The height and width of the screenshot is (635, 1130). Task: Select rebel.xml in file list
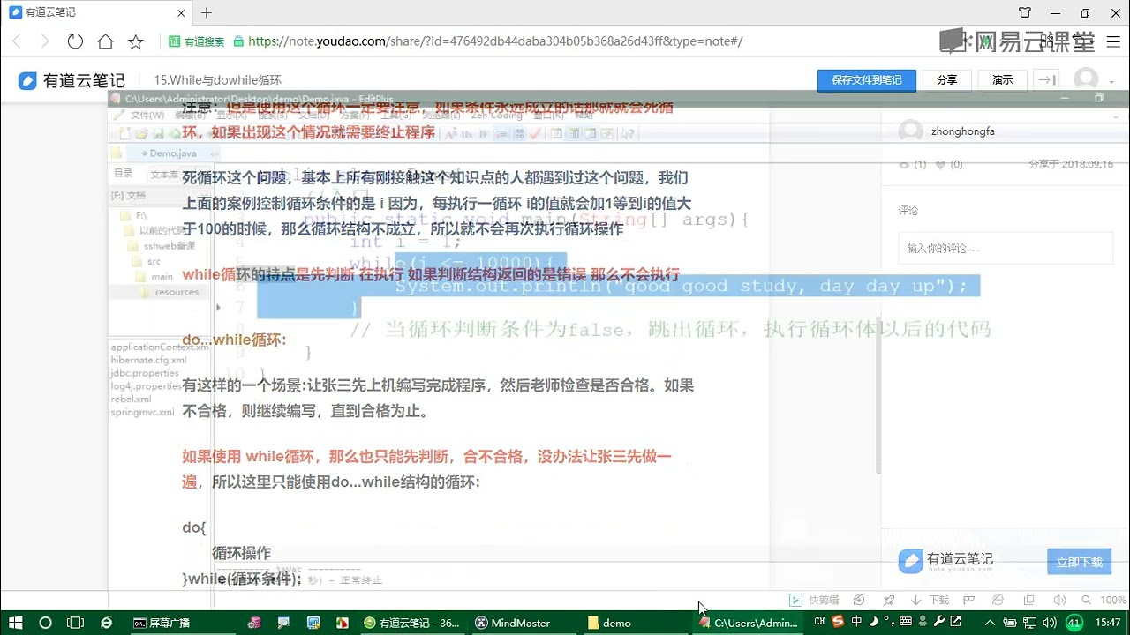pyautogui.click(x=131, y=399)
